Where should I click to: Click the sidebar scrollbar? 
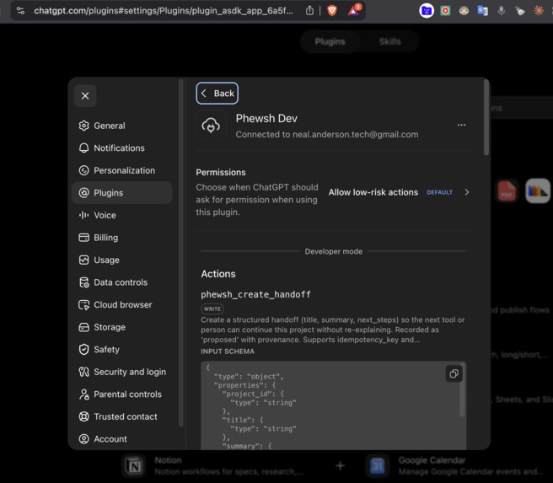point(181,252)
